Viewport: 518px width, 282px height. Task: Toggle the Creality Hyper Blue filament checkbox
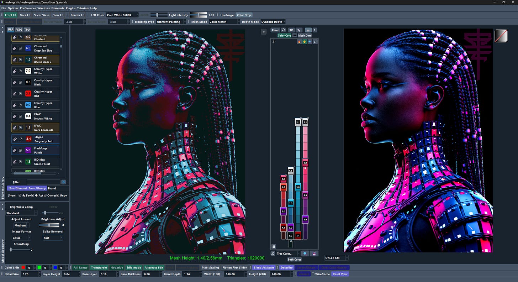(20, 105)
